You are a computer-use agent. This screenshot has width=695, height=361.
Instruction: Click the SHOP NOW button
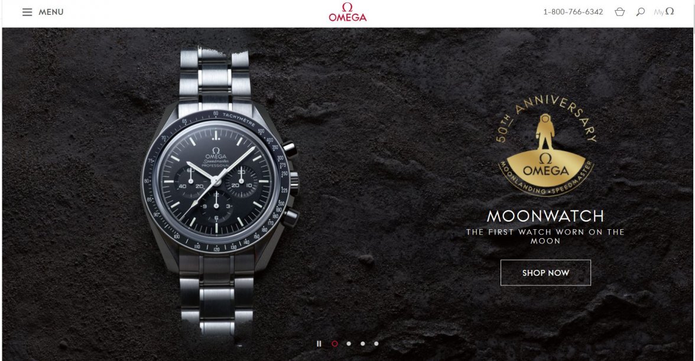[x=545, y=273]
